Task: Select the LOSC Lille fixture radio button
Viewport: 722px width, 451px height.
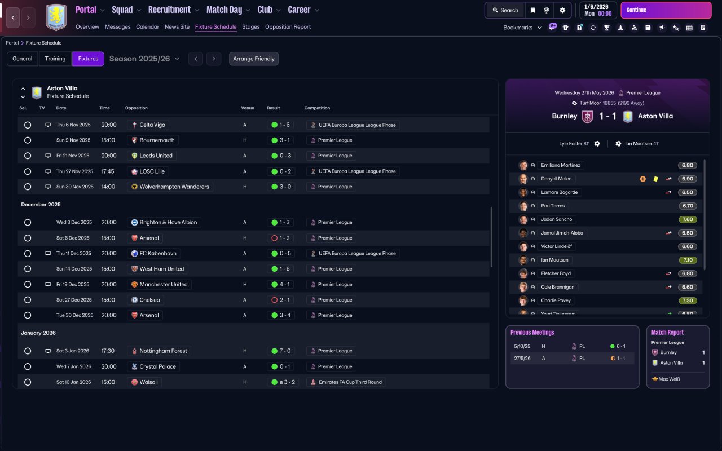Action: (x=28, y=171)
